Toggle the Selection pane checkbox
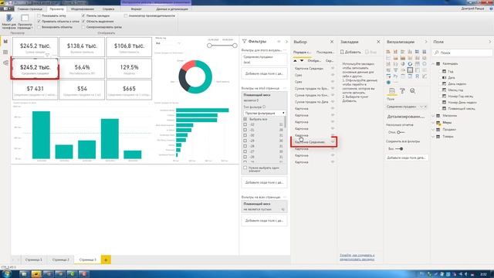The height and width of the screenshot is (278, 494). coord(83,22)
